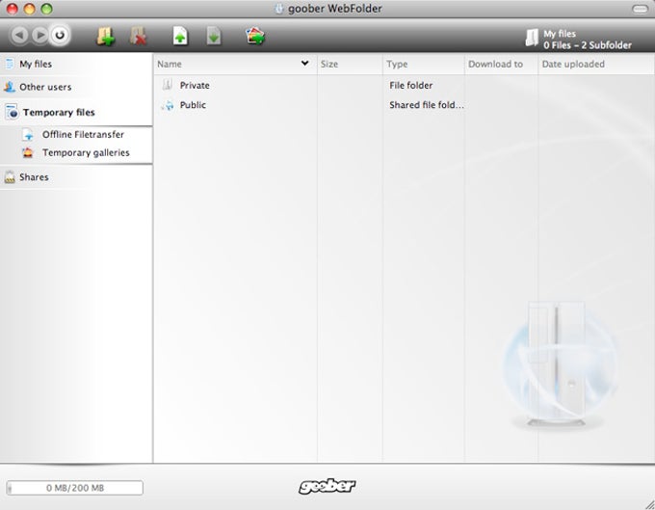Select the Public folder row name
The image size is (655, 510).
(x=193, y=105)
